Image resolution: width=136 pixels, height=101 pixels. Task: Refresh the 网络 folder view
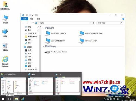[94, 23]
